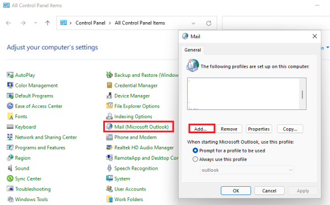This screenshot has width=330, height=205.
Task: Open profile Properties button
Action: (x=259, y=129)
